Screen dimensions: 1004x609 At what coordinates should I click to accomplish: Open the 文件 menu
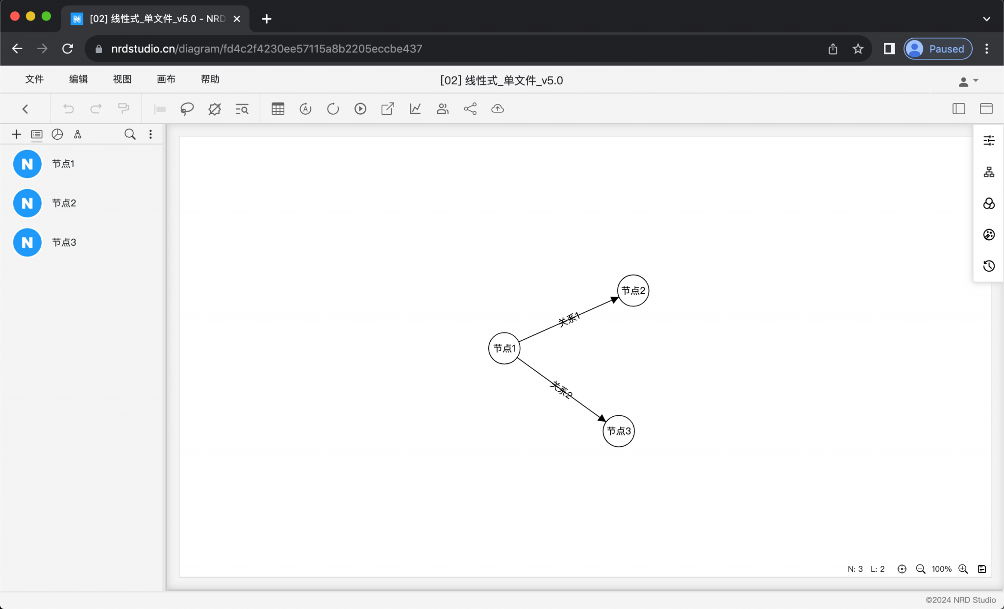(x=34, y=79)
